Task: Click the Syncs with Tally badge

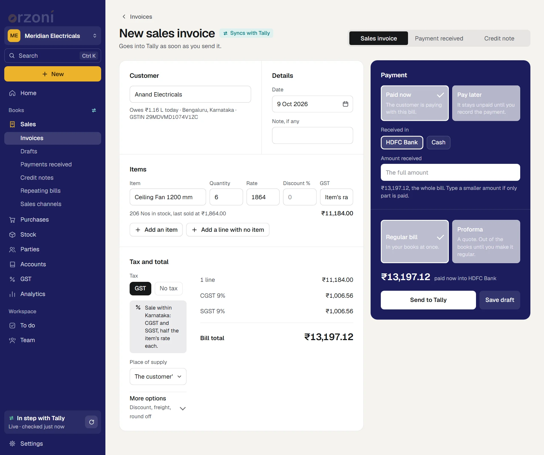Action: [x=246, y=33]
